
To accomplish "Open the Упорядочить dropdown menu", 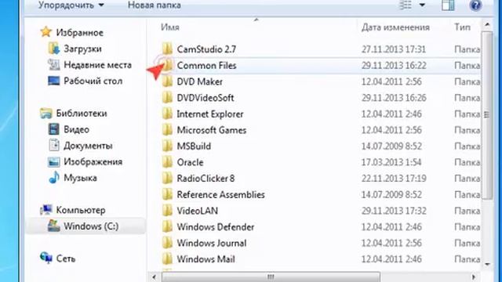I will click(x=71, y=5).
